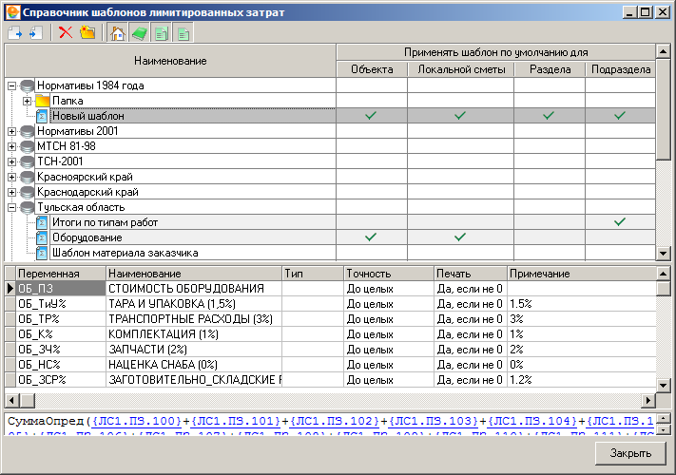Click the import template toolbar icon
Screen dimensions: 676x475
coord(35,32)
